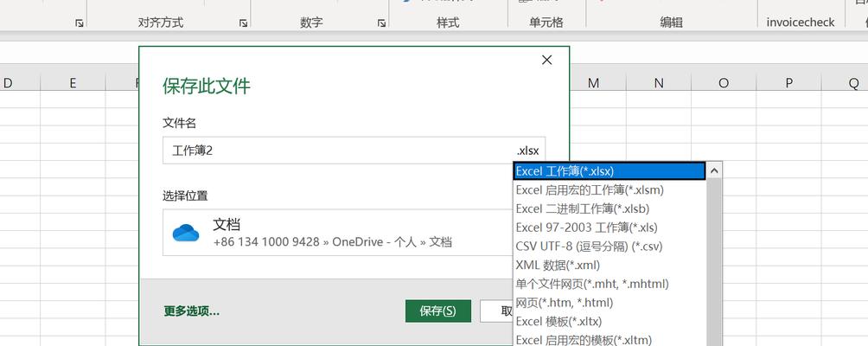Select CSV UTF-8 (逗号分隔) format

[x=610, y=247]
